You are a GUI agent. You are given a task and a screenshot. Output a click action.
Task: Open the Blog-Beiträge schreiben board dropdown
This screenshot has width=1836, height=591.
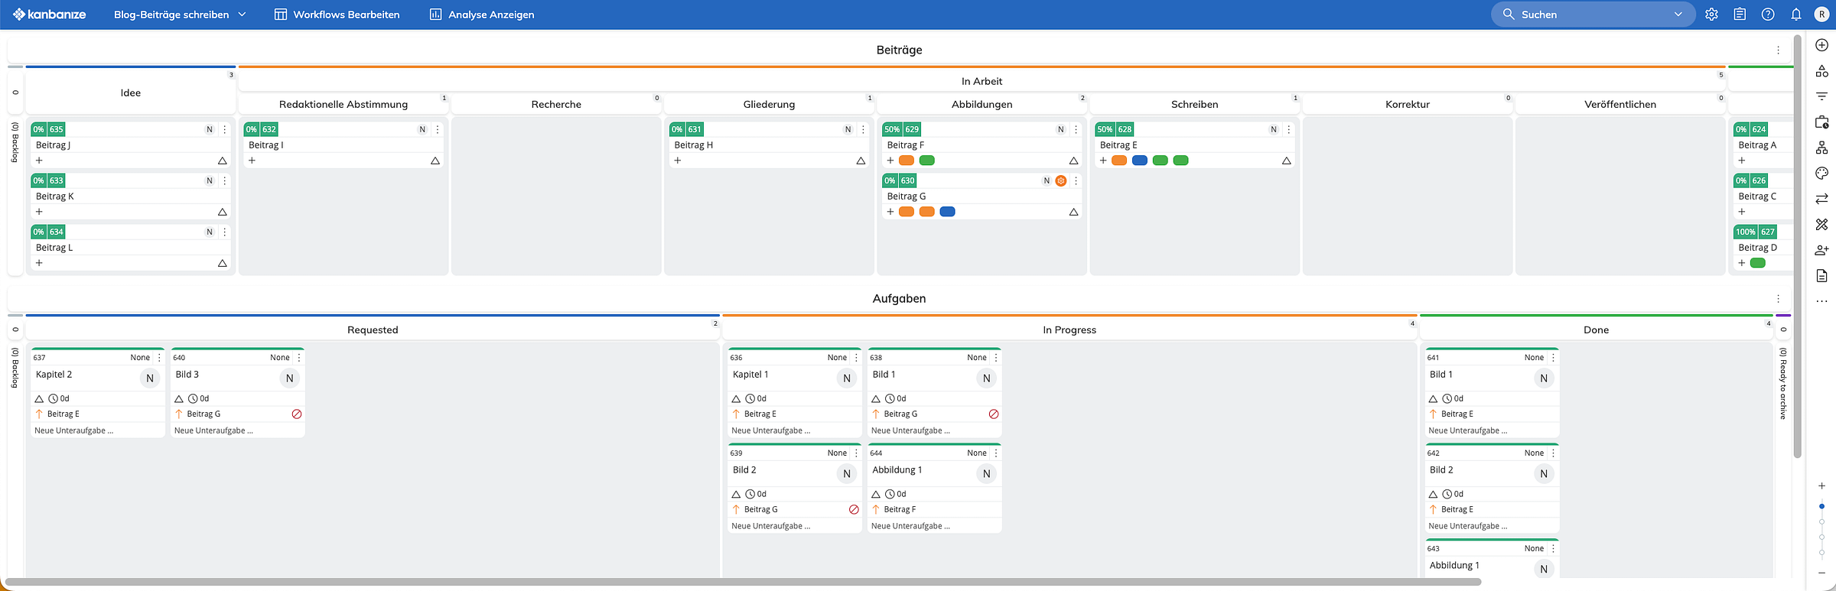tap(180, 15)
